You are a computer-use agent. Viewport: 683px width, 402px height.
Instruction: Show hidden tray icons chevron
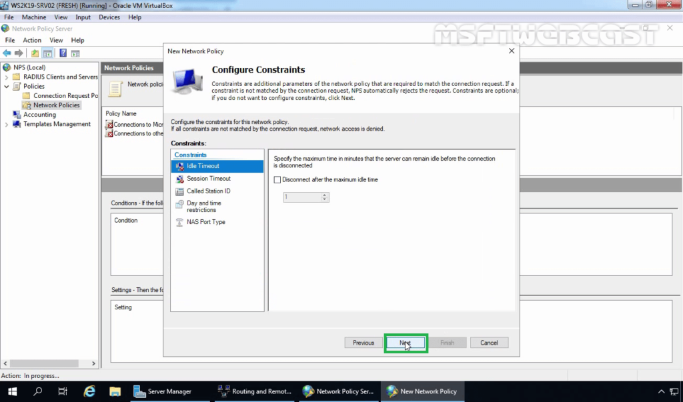(661, 391)
